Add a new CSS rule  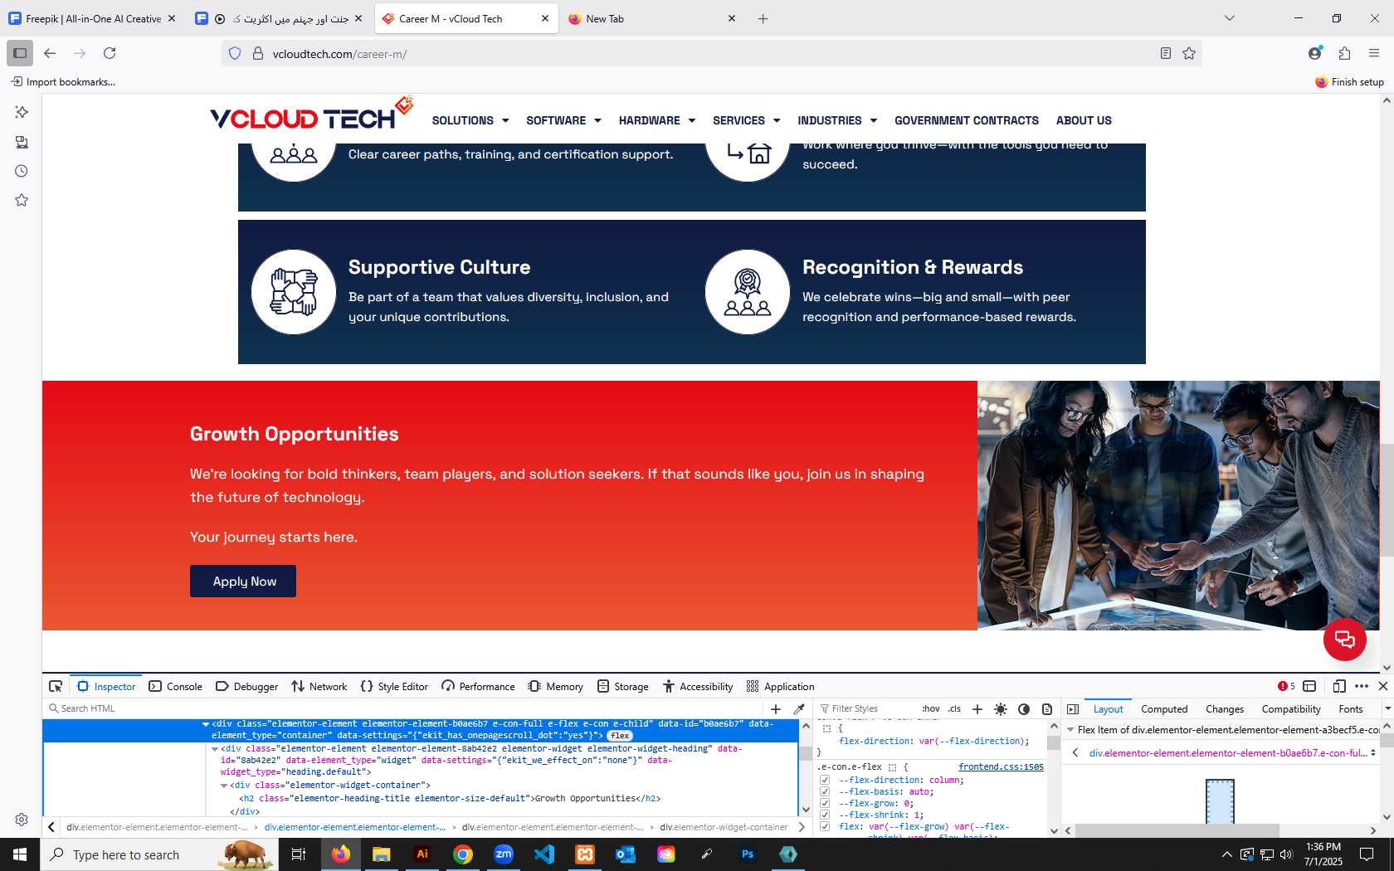tap(977, 709)
